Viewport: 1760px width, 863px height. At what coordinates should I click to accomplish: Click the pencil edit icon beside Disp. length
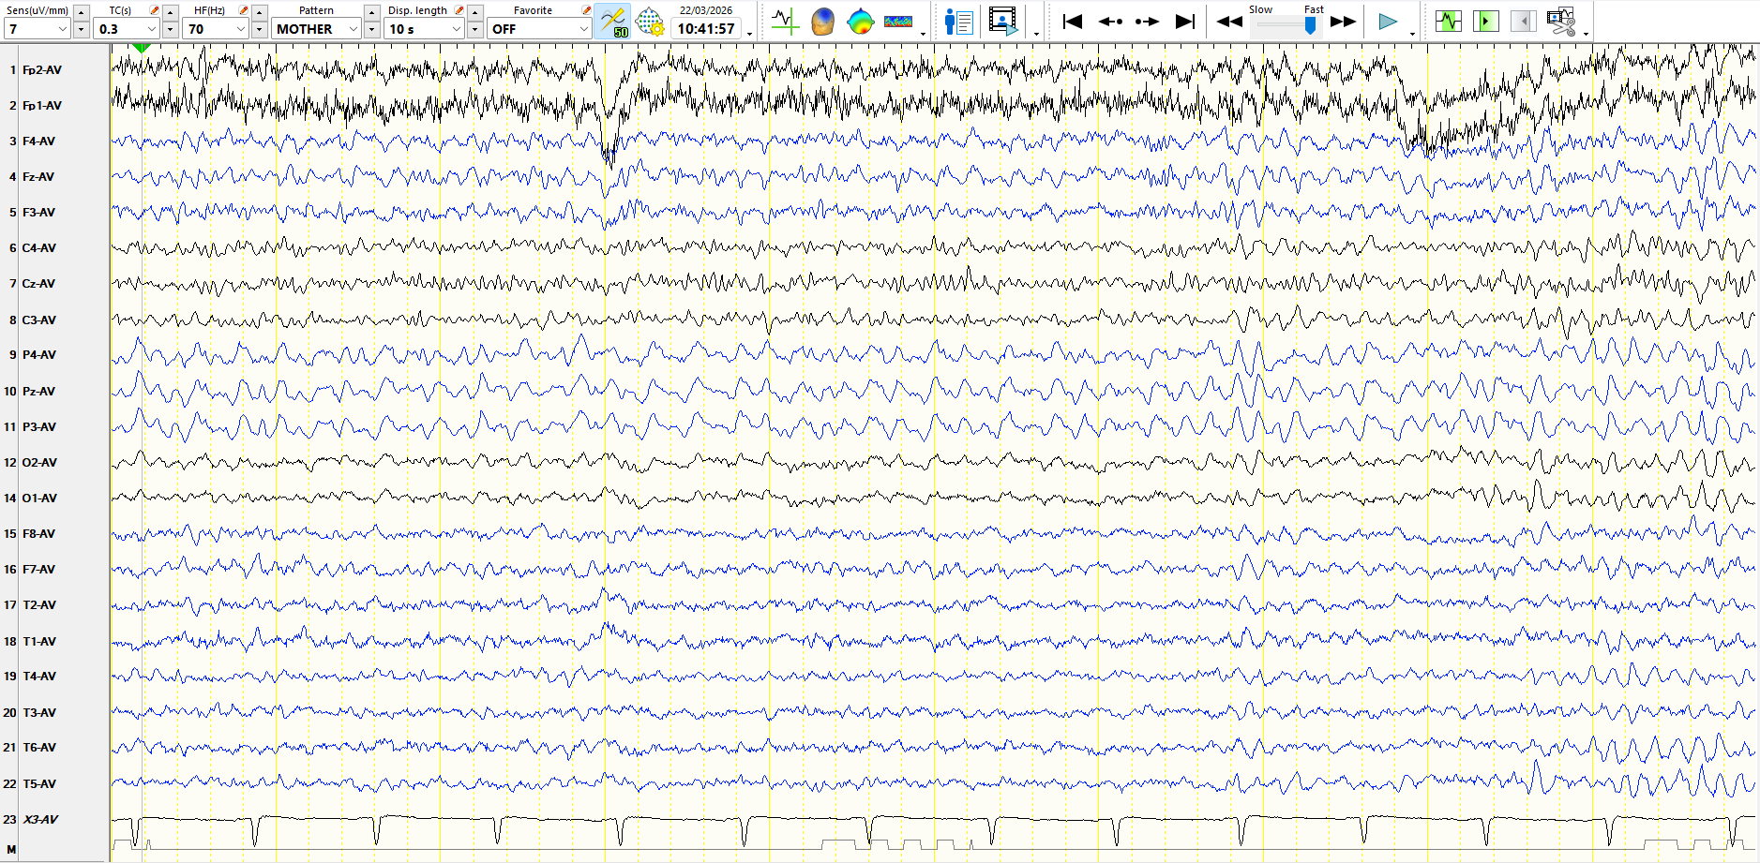[459, 10]
